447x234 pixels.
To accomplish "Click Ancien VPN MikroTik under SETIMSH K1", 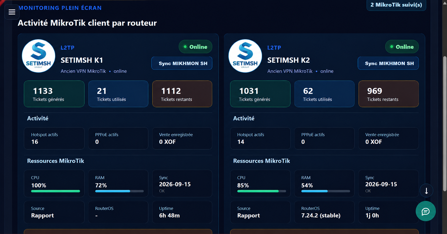I will pos(83,71).
